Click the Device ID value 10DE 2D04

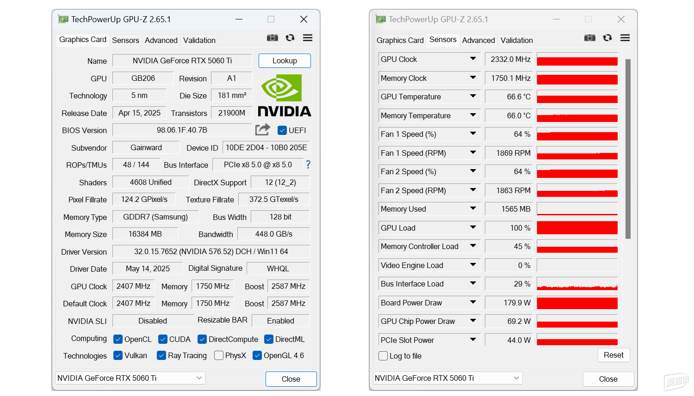tap(266, 147)
